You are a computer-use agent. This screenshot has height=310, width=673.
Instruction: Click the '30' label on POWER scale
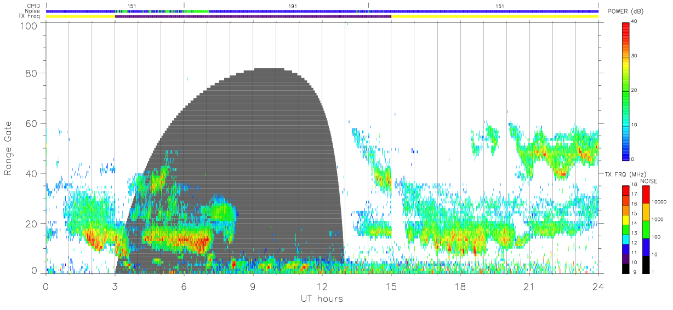click(x=635, y=56)
